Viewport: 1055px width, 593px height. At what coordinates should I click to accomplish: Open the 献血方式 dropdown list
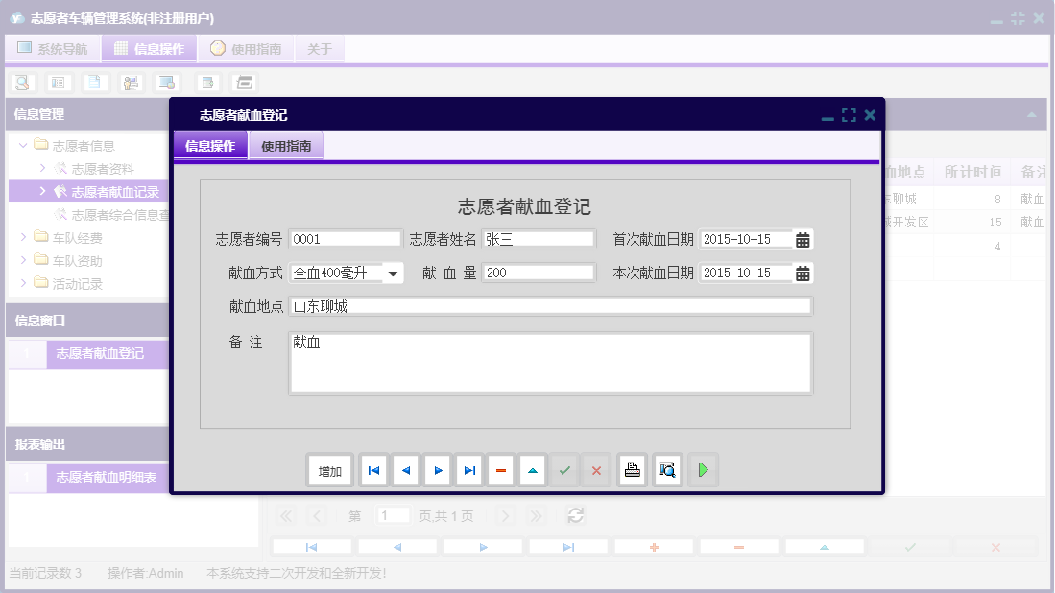[394, 273]
